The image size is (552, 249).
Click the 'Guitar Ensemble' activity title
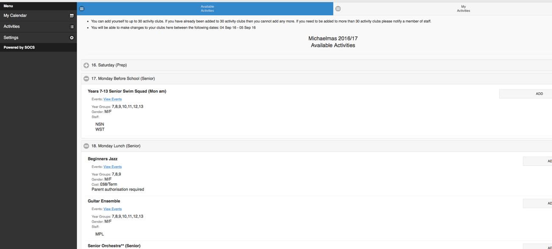[104, 201]
